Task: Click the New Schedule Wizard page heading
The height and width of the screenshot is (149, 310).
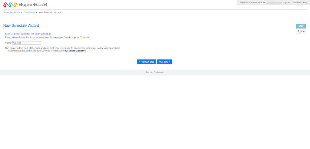Action: (21, 26)
